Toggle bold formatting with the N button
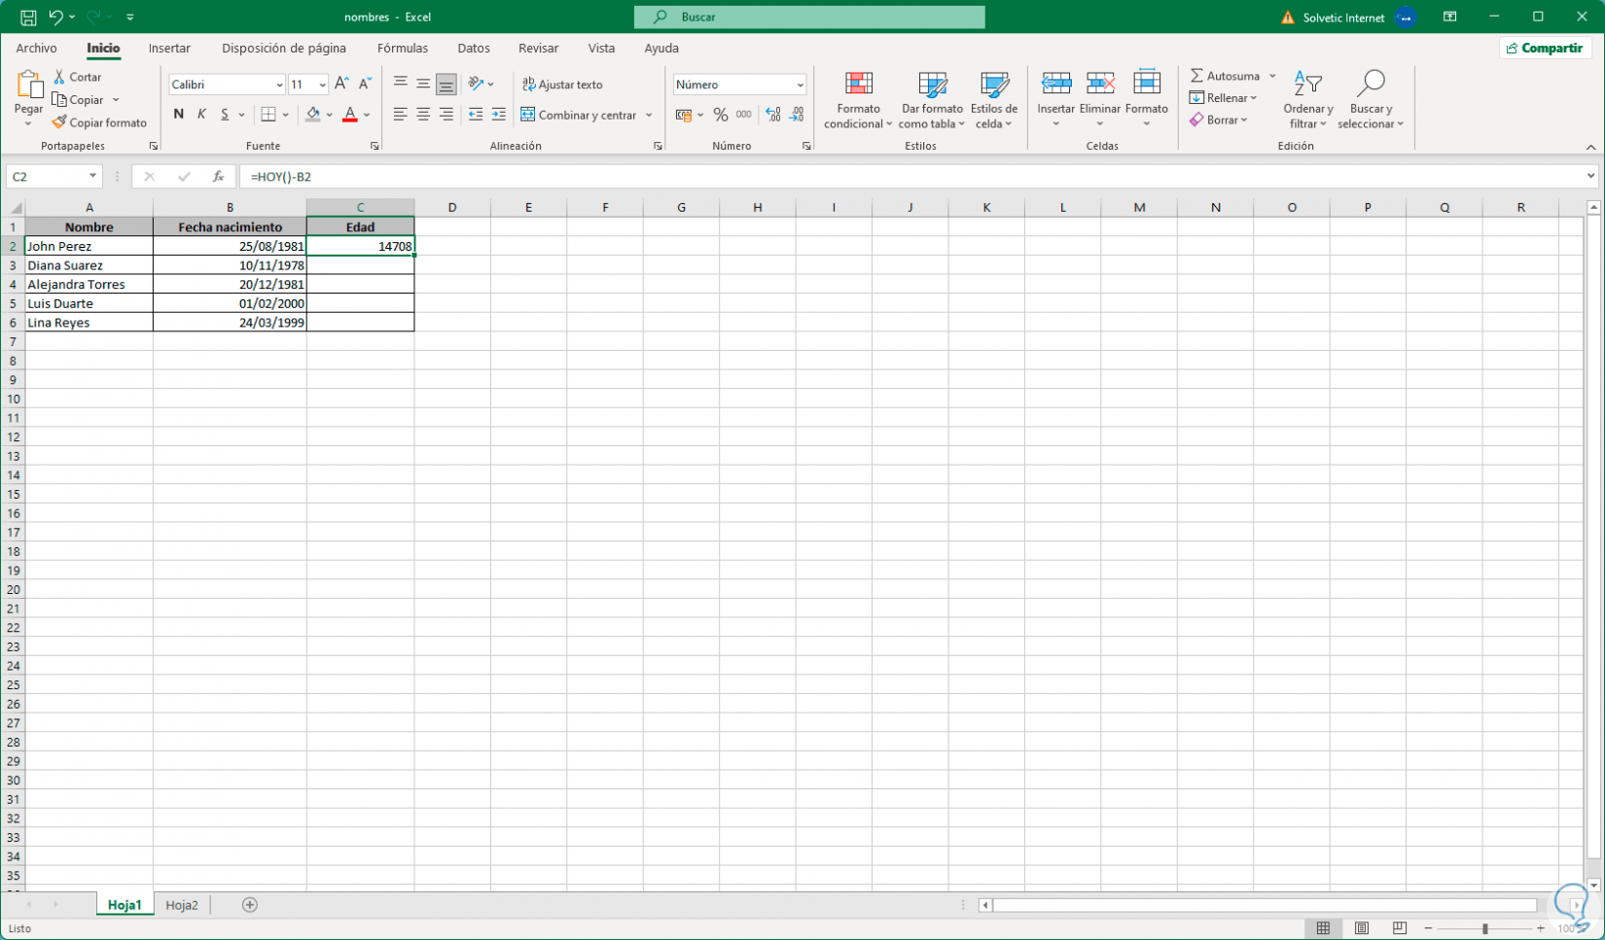Image resolution: width=1605 pixels, height=940 pixels. (178, 114)
